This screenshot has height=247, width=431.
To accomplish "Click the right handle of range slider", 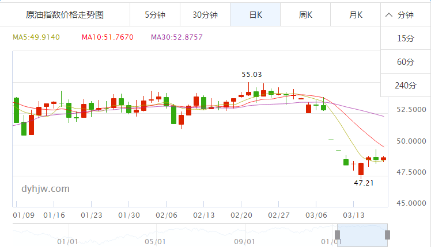I will tap(388, 234).
